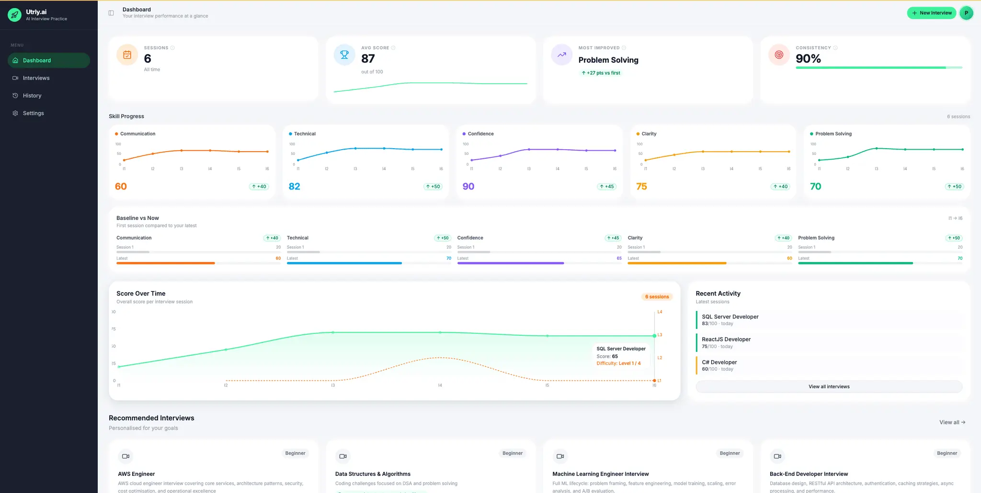
Task: Click the Data Structures & Algorithms camera icon
Action: point(343,456)
